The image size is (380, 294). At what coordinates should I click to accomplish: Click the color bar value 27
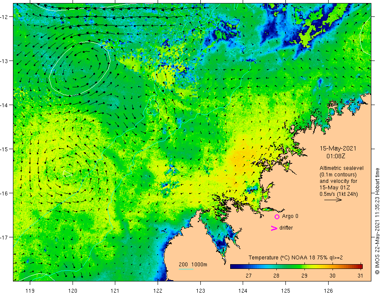(248, 276)
